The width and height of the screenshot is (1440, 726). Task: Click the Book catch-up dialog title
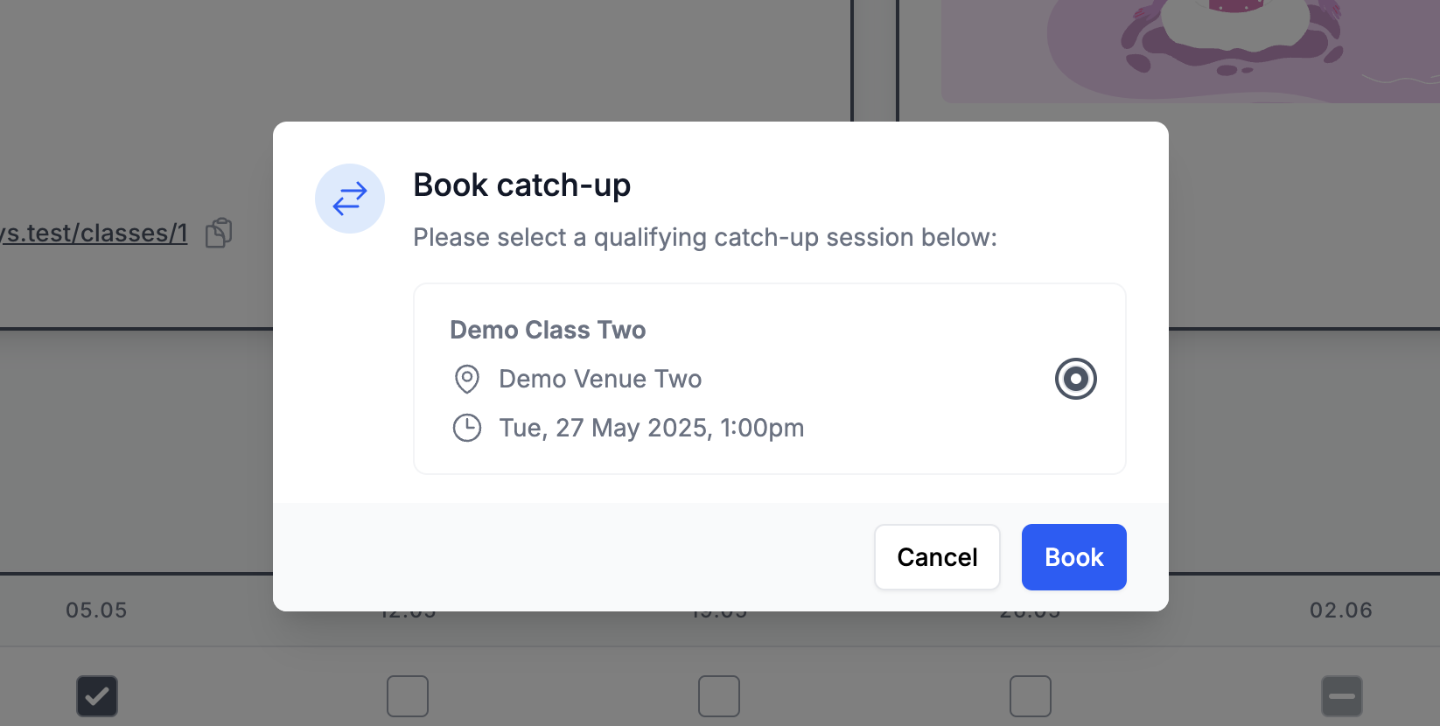[521, 185]
